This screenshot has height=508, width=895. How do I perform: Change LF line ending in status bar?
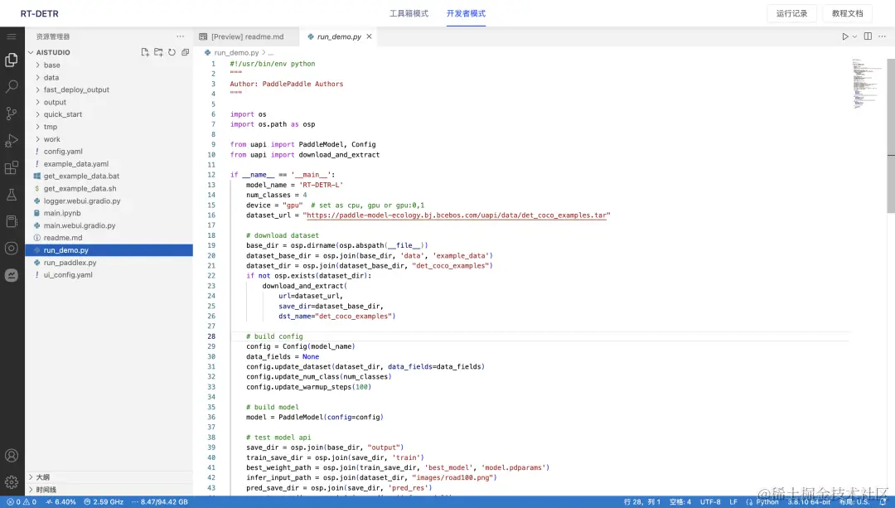point(733,501)
